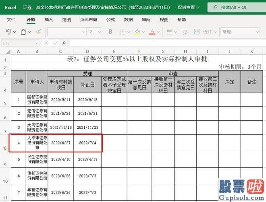This screenshot has height=202, width=266.
Task: Open the 视图 tab
Action: 164,20
